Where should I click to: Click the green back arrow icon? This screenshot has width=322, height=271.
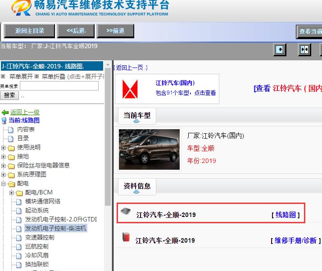5,112
